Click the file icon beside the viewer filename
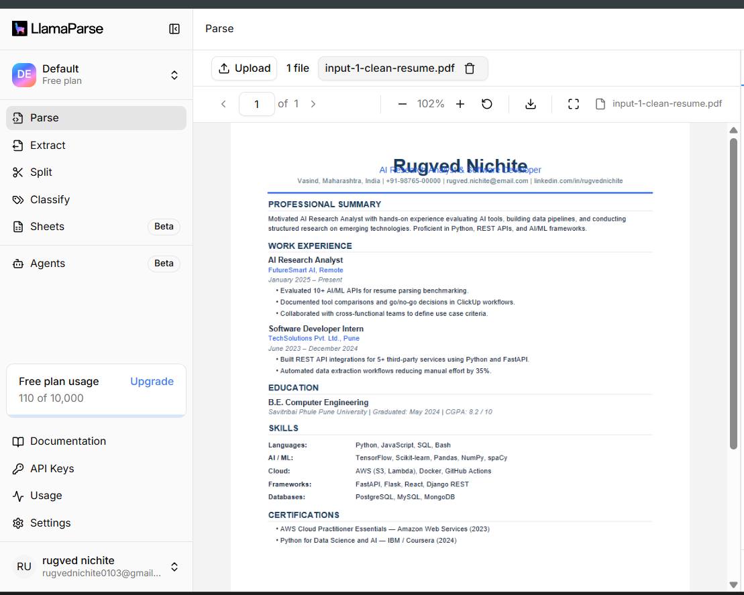744x595 pixels. click(x=600, y=104)
